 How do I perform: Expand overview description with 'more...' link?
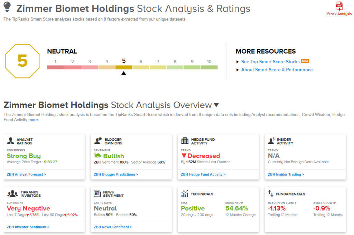tap(35, 120)
